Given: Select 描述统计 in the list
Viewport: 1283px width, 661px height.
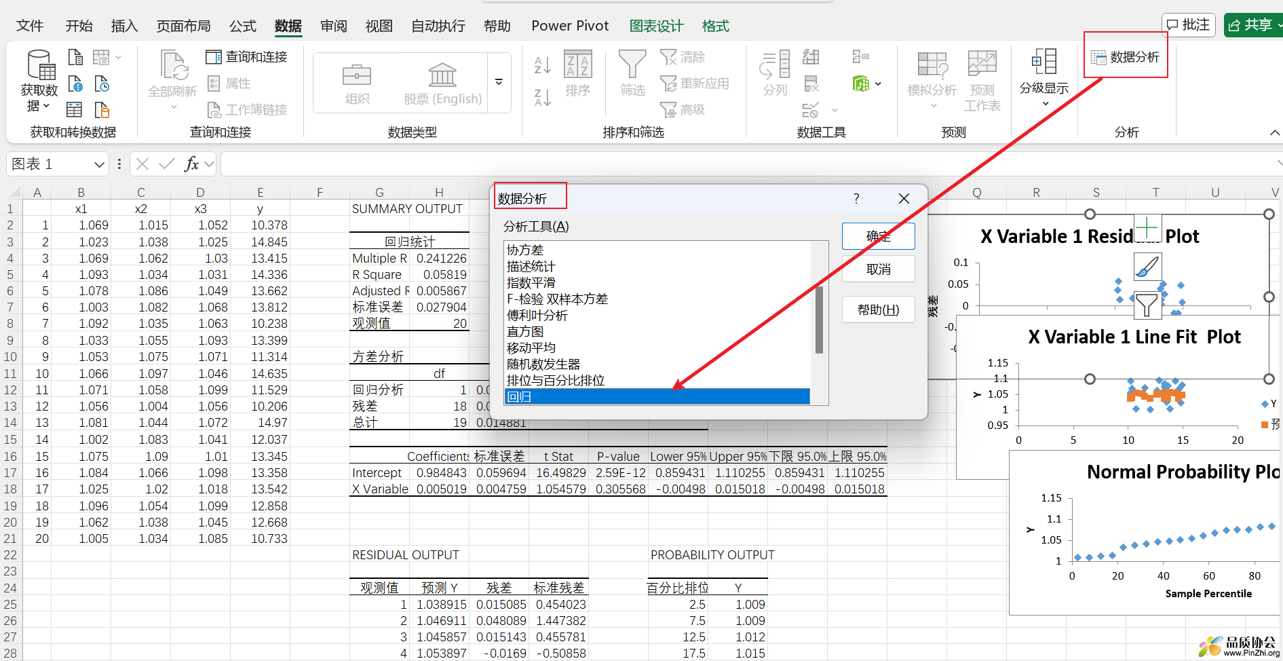Looking at the screenshot, I should click(657, 266).
